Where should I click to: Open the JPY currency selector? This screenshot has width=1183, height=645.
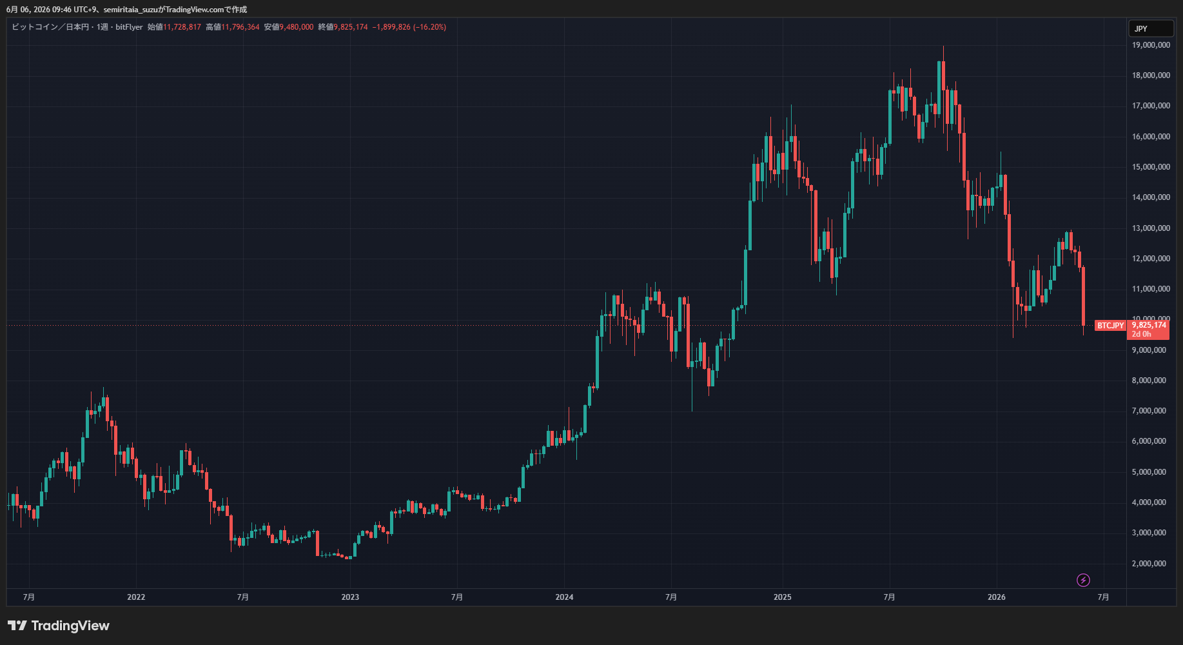(x=1151, y=28)
